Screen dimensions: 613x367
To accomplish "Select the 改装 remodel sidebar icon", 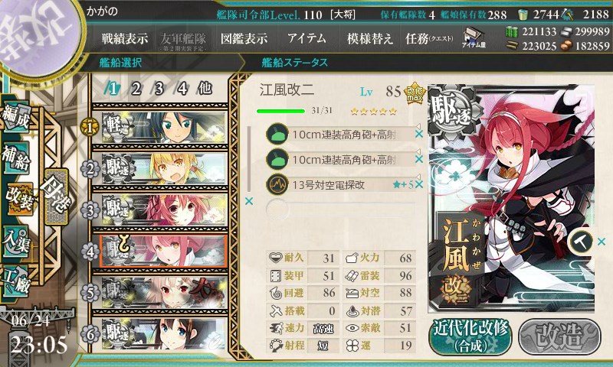I will (18, 199).
